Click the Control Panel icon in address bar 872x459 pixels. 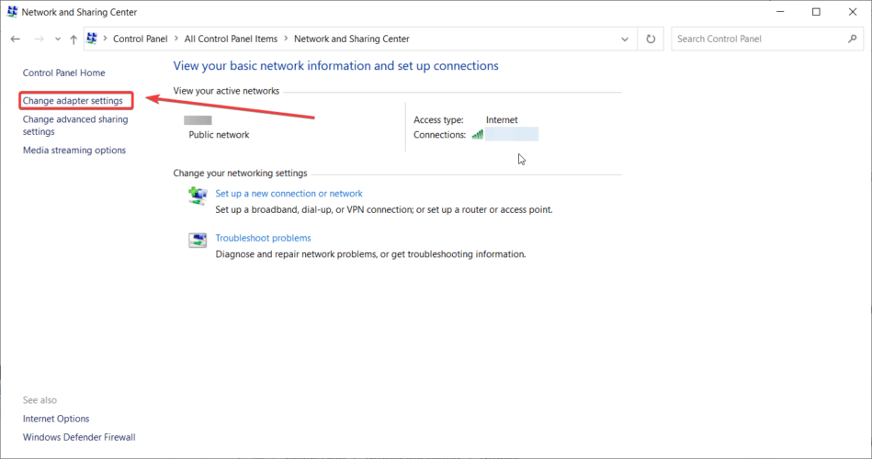point(92,39)
